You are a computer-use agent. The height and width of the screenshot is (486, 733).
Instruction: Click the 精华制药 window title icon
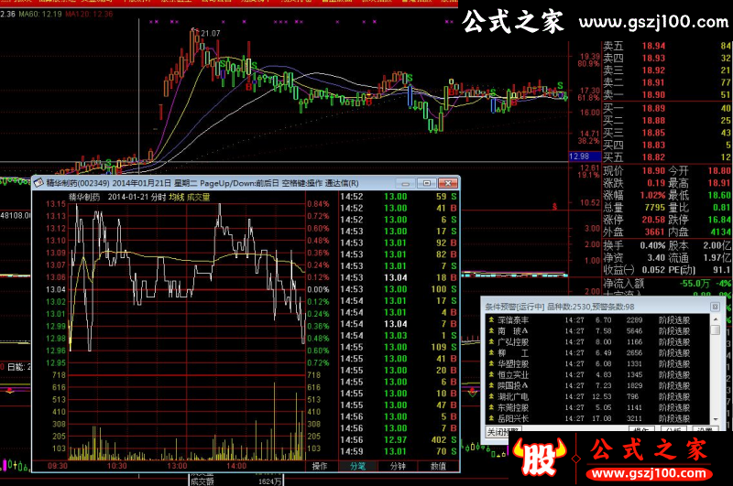click(x=38, y=183)
